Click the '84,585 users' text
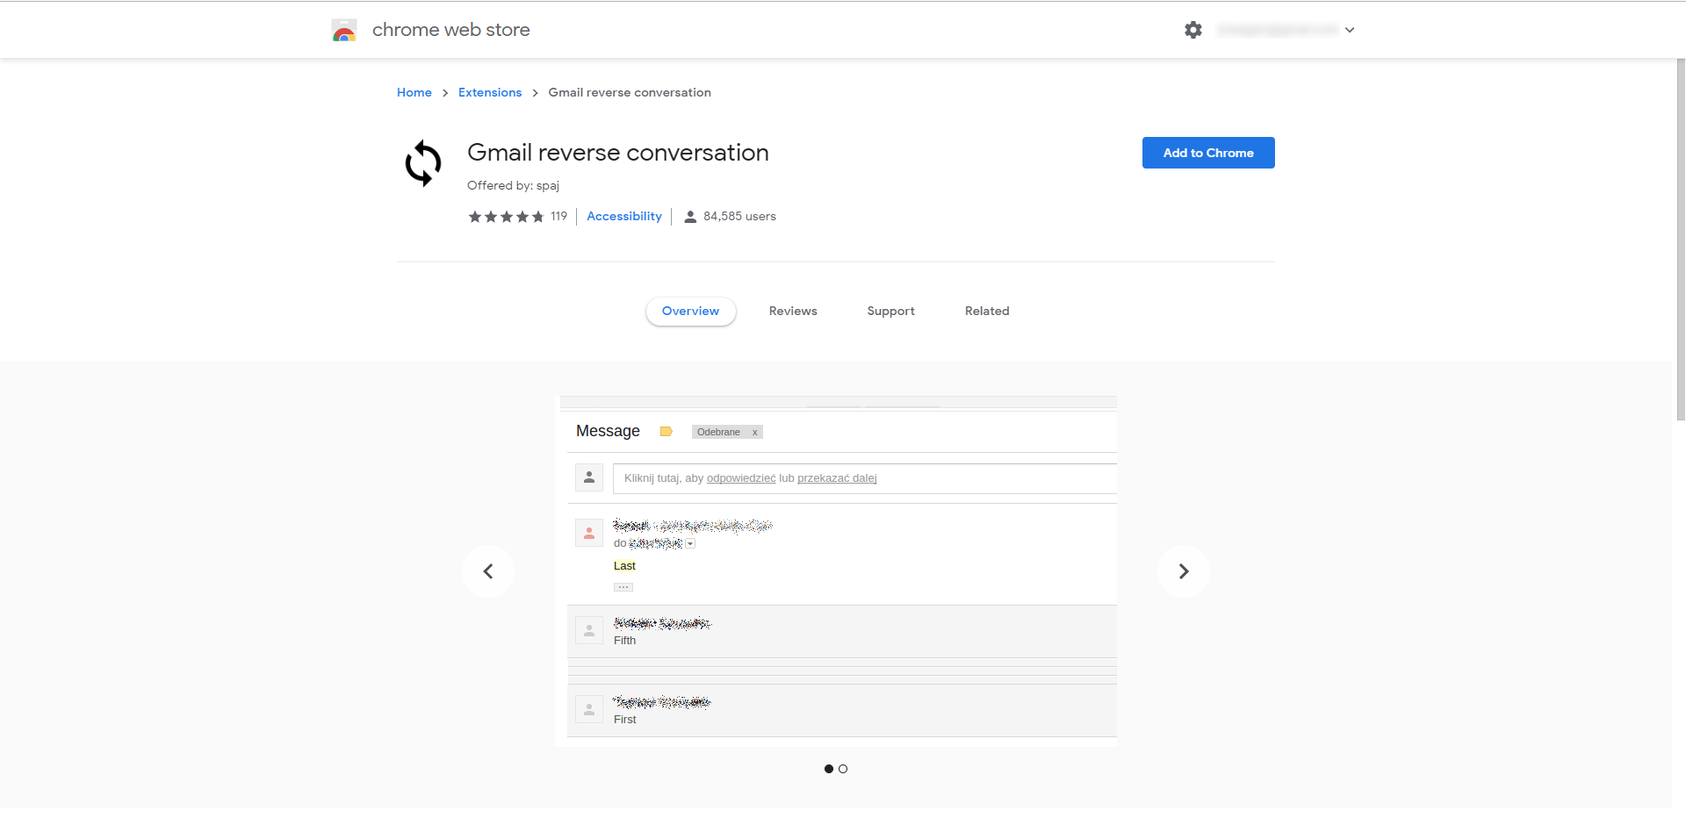The width and height of the screenshot is (1686, 818). click(x=739, y=216)
